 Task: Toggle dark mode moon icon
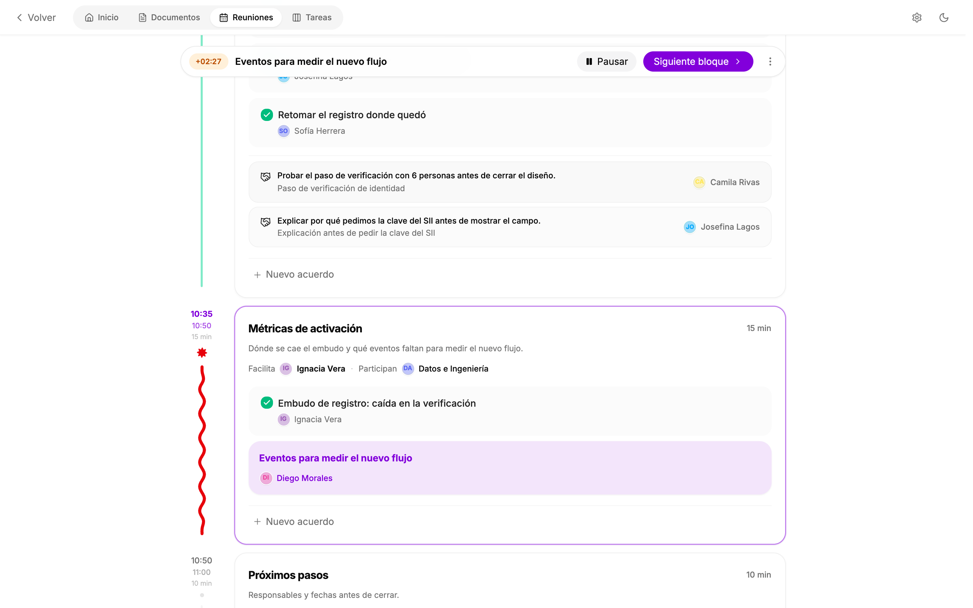(943, 17)
